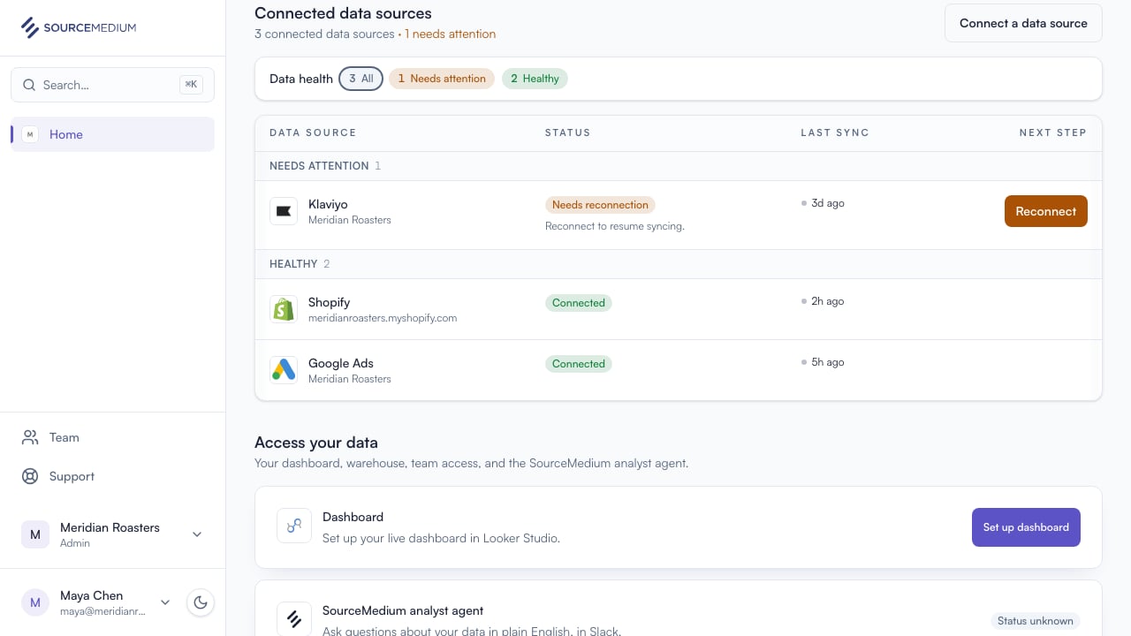Filter by Healthy data sources
The image size is (1131, 636).
pyautogui.click(x=535, y=79)
